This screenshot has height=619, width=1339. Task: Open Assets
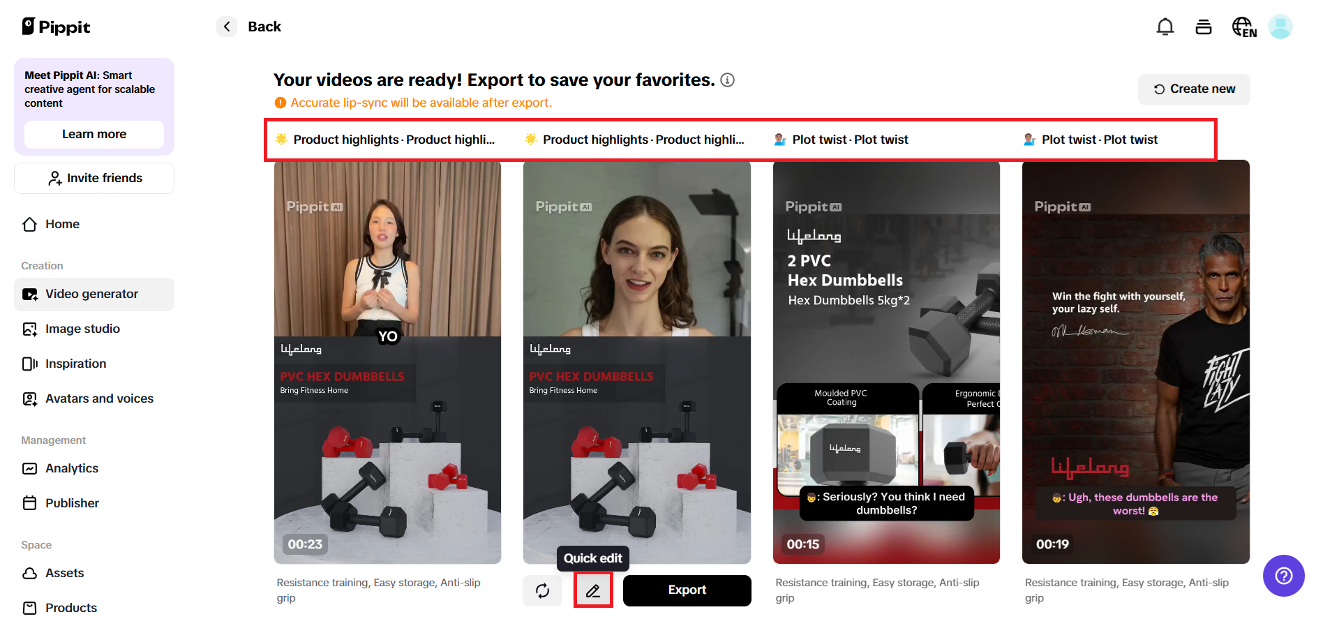(x=94, y=573)
